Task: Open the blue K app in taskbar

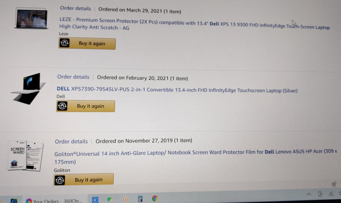Action: pos(95,199)
